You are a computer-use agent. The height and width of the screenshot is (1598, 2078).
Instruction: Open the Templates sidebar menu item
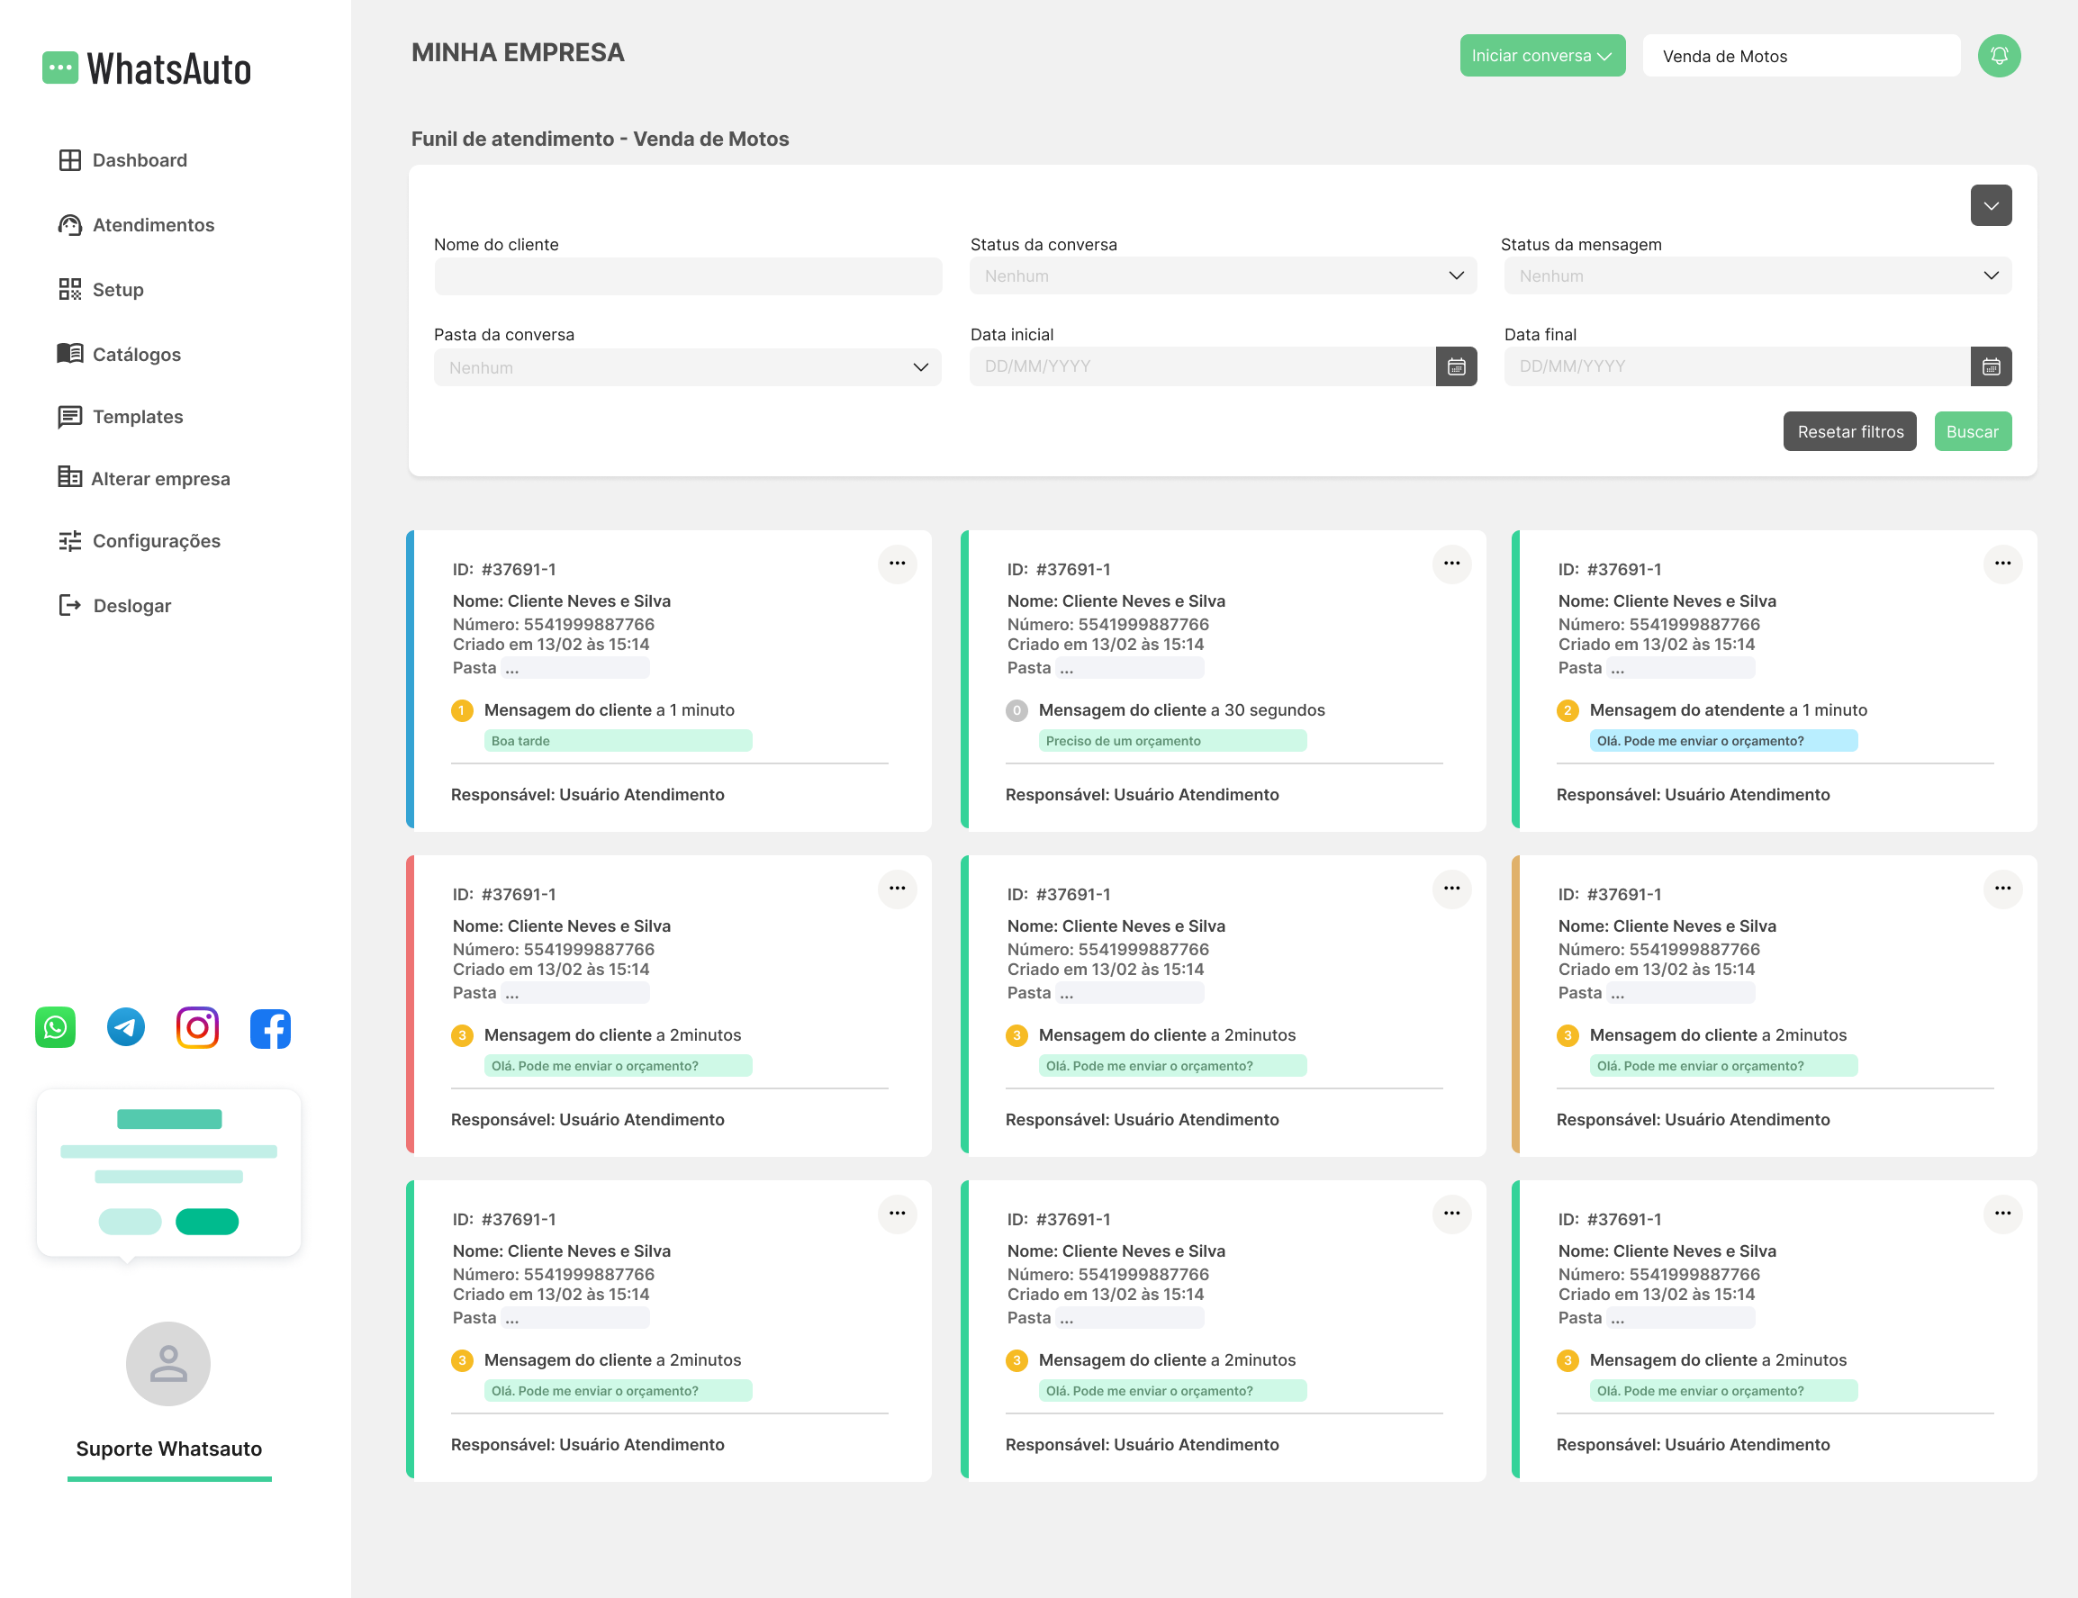click(137, 417)
